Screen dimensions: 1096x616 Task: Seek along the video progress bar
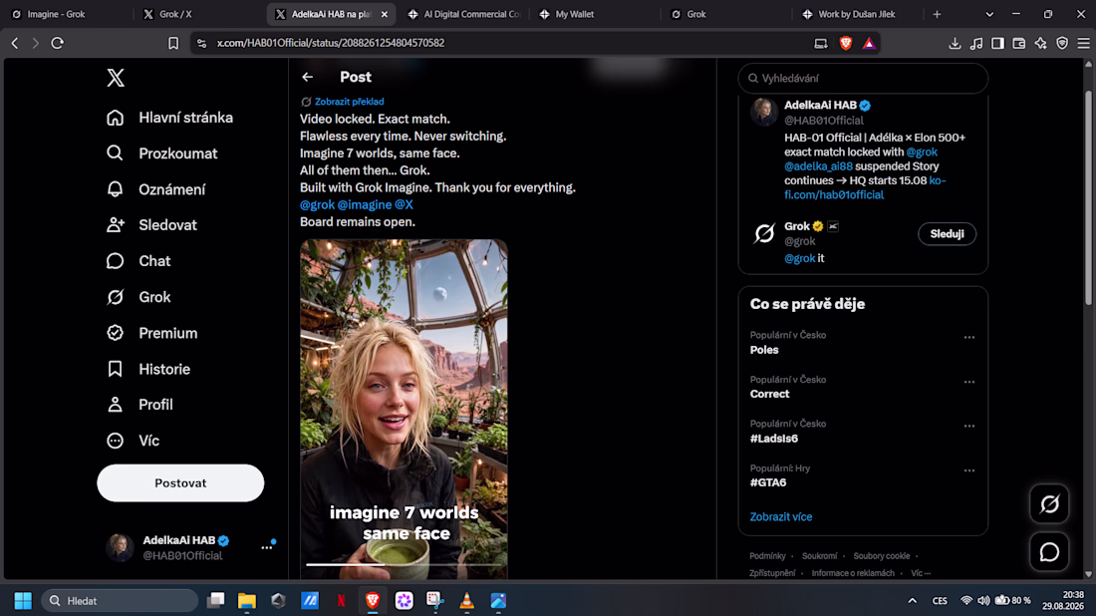[404, 564]
